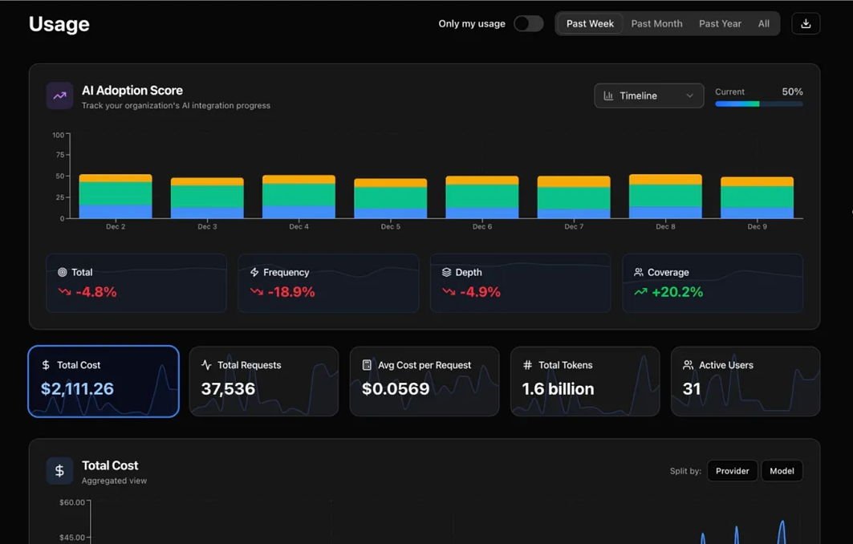
Task: Click the Depth layers icon
Action: point(446,273)
